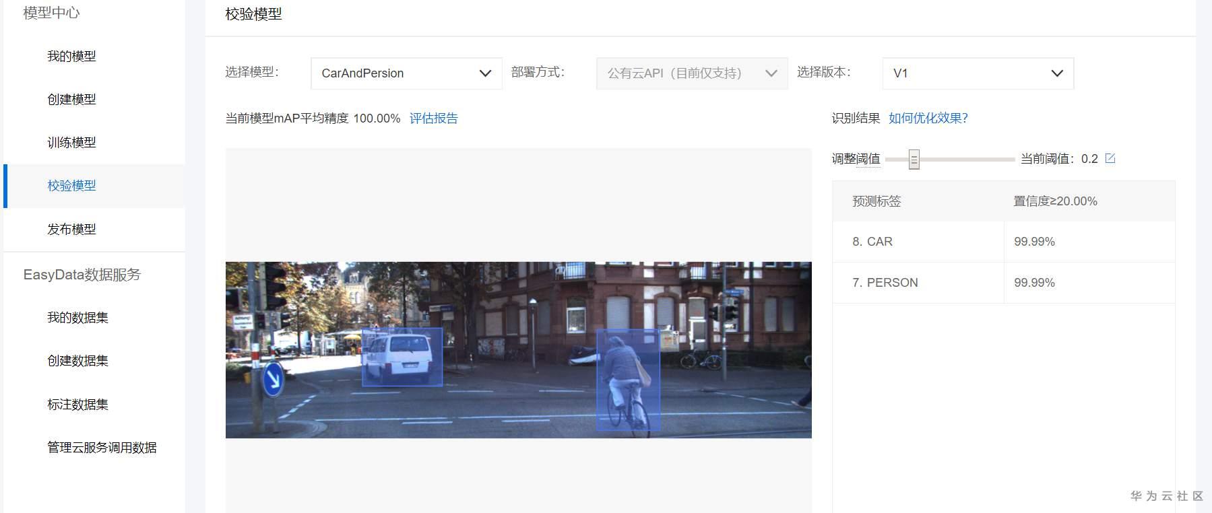This screenshot has height=513, width=1212.
Task: Click the 99.99% confidence for PERSON
Action: click(x=1034, y=283)
